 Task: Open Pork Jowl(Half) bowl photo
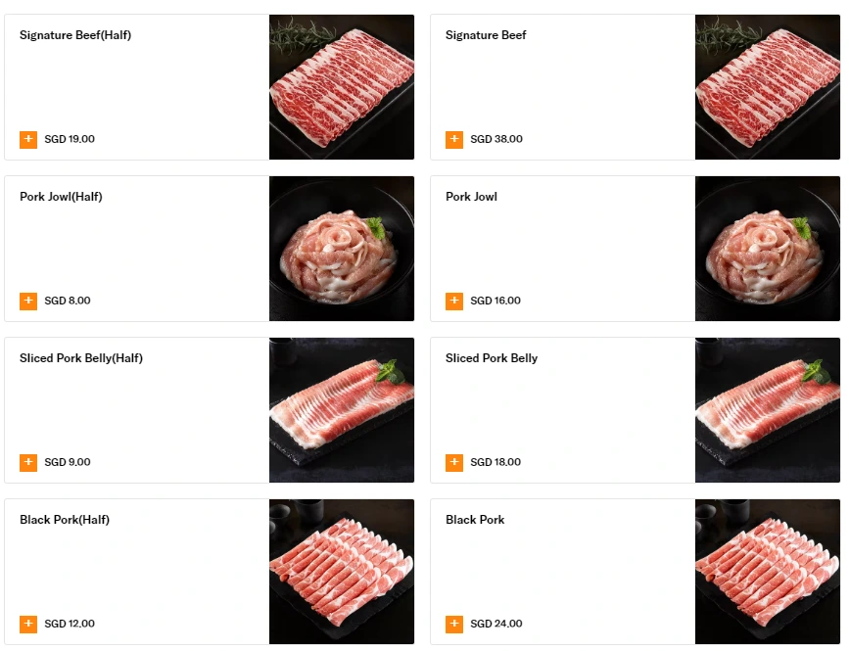click(x=342, y=249)
